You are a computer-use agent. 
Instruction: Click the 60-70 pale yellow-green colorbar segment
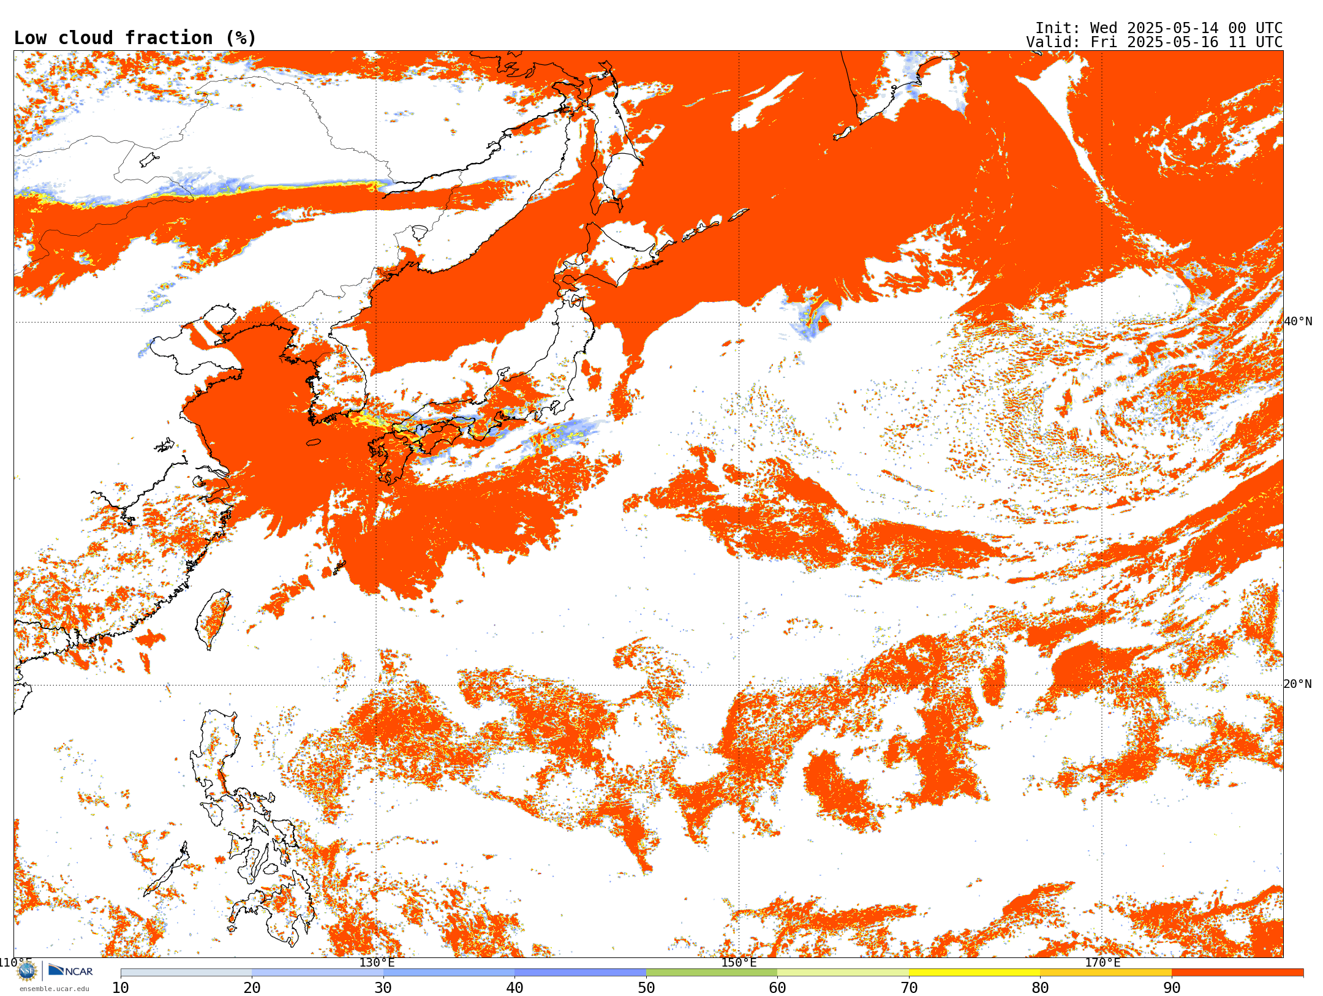coord(843,973)
